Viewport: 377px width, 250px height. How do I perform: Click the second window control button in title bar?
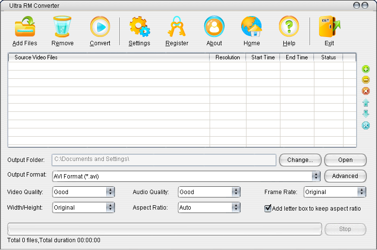click(x=365, y=5)
